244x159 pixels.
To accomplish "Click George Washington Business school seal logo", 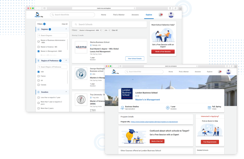I will (81, 73).
